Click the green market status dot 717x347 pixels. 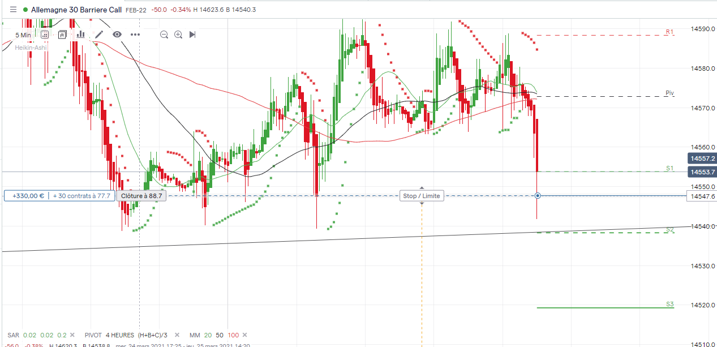[x=25, y=10]
